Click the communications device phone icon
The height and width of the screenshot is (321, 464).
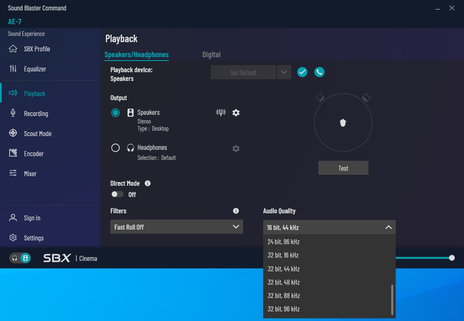(319, 72)
